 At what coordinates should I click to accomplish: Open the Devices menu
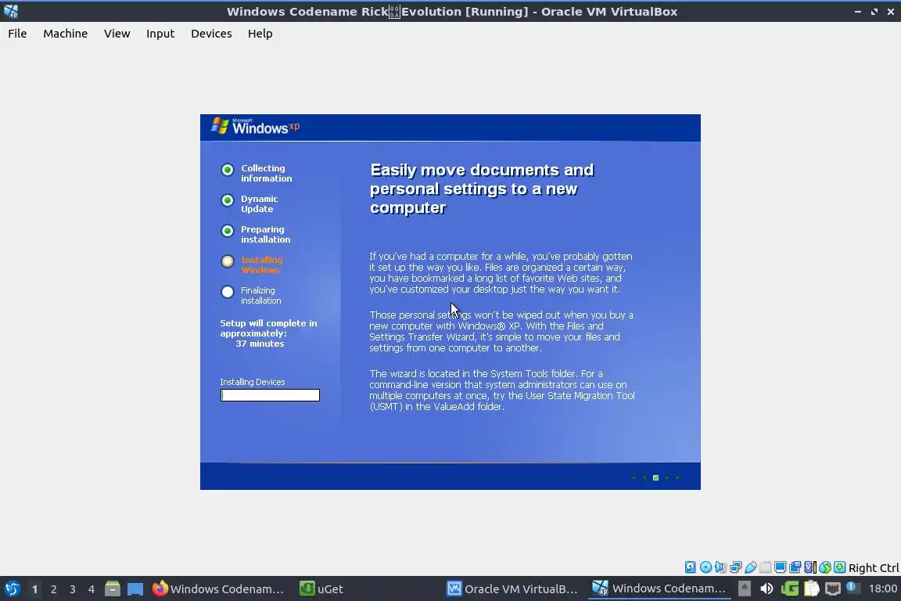pos(211,34)
